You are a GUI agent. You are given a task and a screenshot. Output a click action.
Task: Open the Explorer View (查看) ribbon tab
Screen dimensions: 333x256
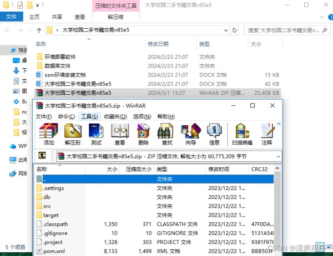(x=80, y=17)
